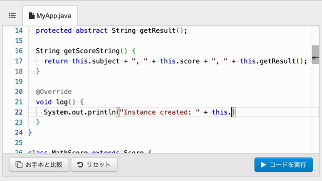This screenshot has height=181, width=322.
Task: Click the "Instance created: " string literal
Action: 159,112
